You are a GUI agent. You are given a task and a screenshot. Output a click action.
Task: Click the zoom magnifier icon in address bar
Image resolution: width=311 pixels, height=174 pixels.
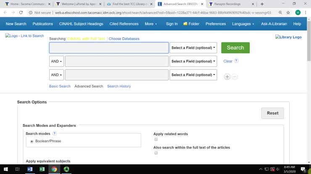(280, 13)
